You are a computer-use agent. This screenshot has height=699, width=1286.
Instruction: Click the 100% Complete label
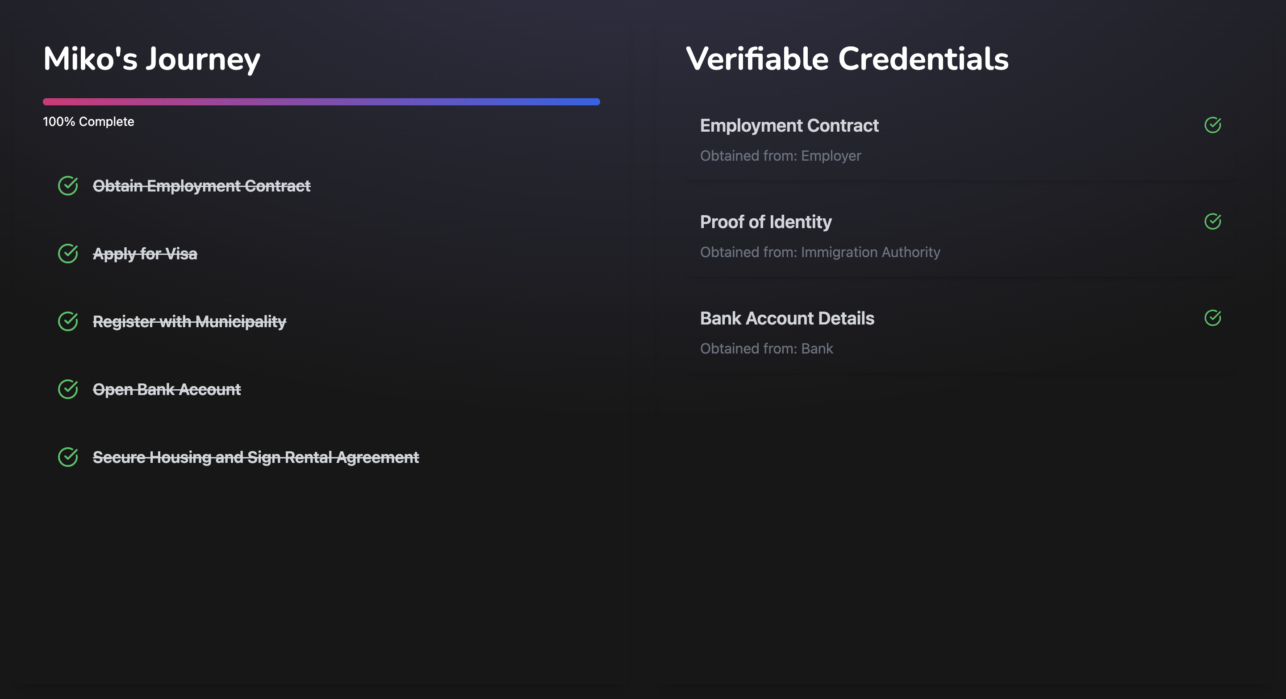pyautogui.click(x=88, y=122)
